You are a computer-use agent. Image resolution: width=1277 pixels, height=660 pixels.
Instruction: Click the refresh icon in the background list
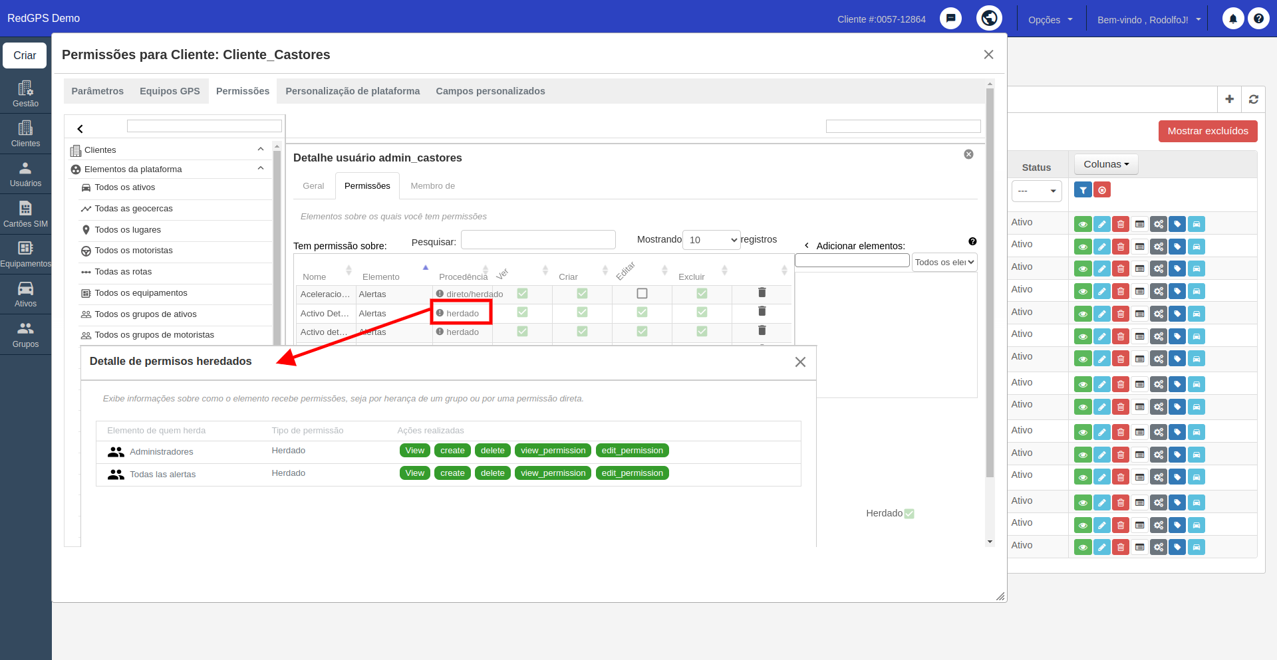(x=1253, y=99)
